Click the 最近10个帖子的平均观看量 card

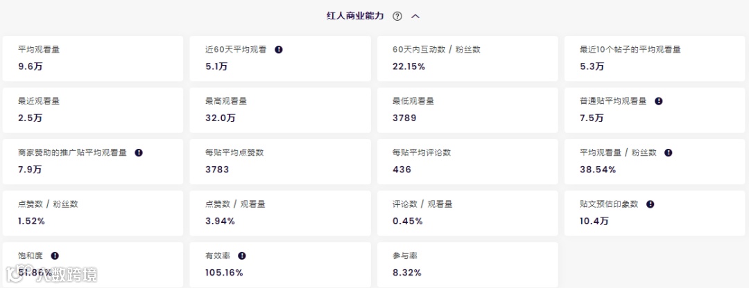(x=656, y=59)
